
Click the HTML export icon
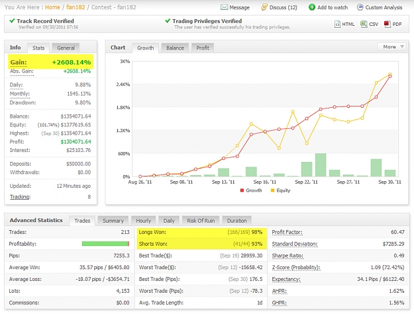point(337,24)
